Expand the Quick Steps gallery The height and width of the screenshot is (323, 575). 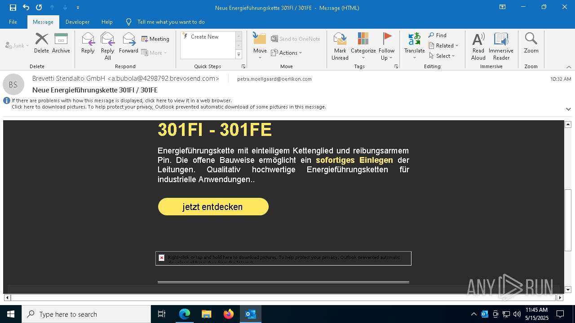239,54
